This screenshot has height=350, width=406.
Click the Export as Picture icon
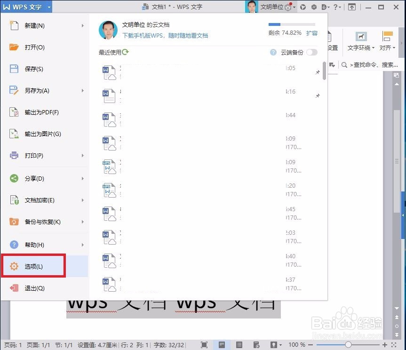[14, 134]
